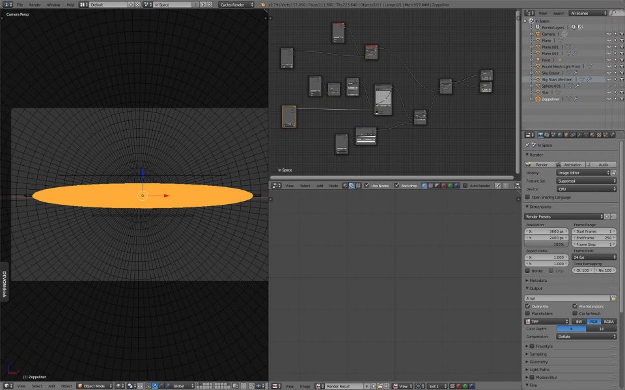Image resolution: width=625 pixels, height=390 pixels.
Task: Open the TIFF file format dropdown
Action: [546, 321]
